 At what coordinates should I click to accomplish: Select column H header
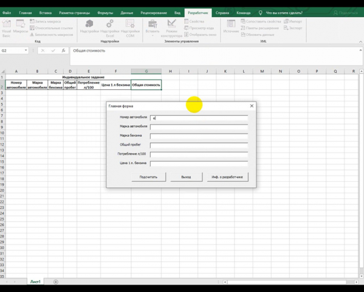coord(170,71)
